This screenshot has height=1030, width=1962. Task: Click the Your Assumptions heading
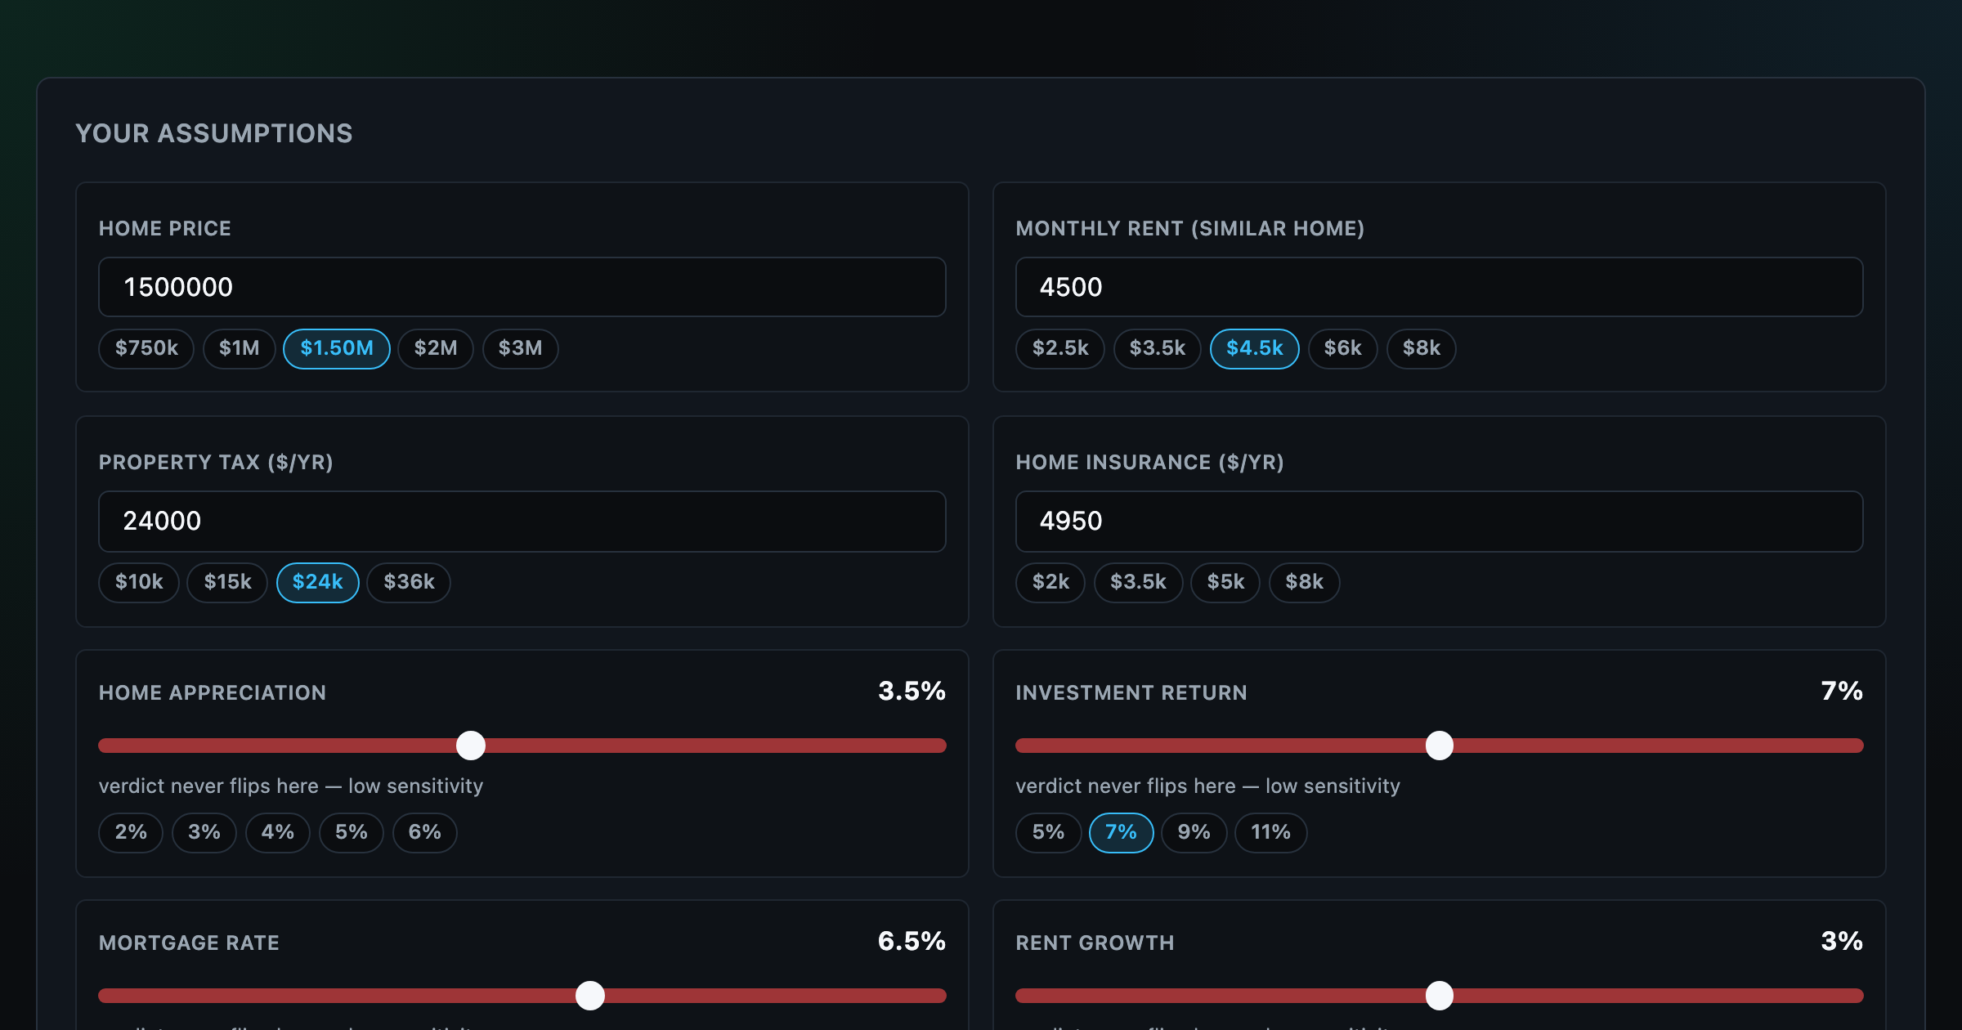pos(214,133)
